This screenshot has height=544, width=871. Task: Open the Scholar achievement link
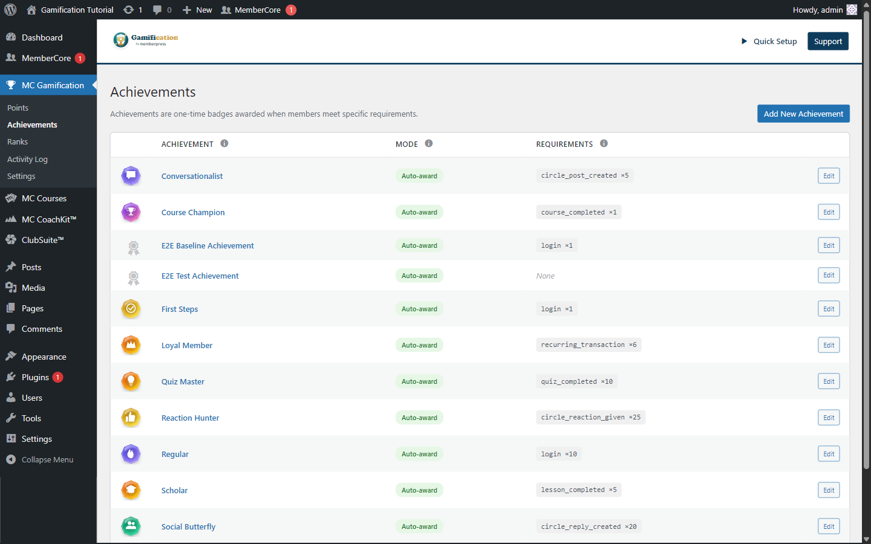click(x=174, y=490)
